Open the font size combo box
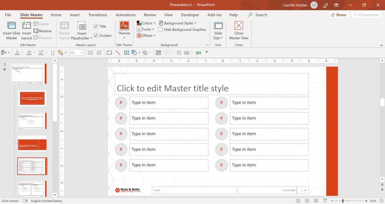 coord(76,53)
